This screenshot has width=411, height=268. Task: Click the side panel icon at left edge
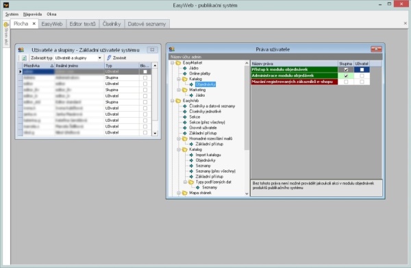point(5,25)
